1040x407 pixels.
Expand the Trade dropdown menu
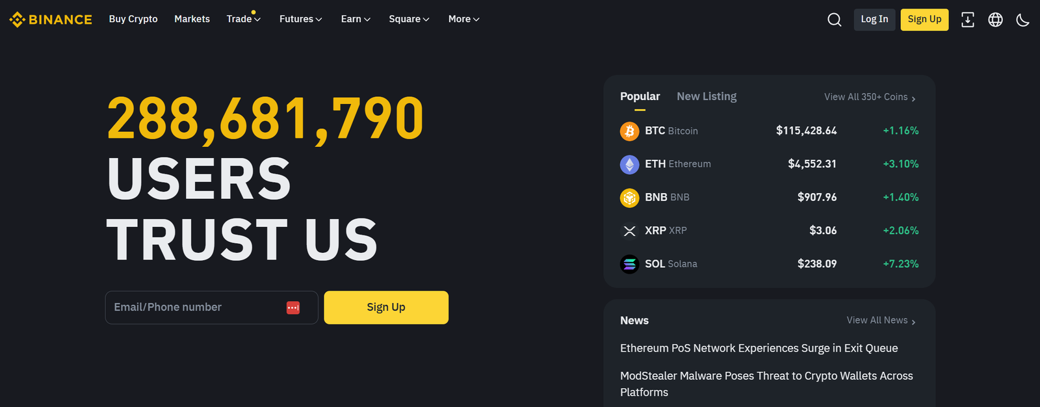point(243,19)
